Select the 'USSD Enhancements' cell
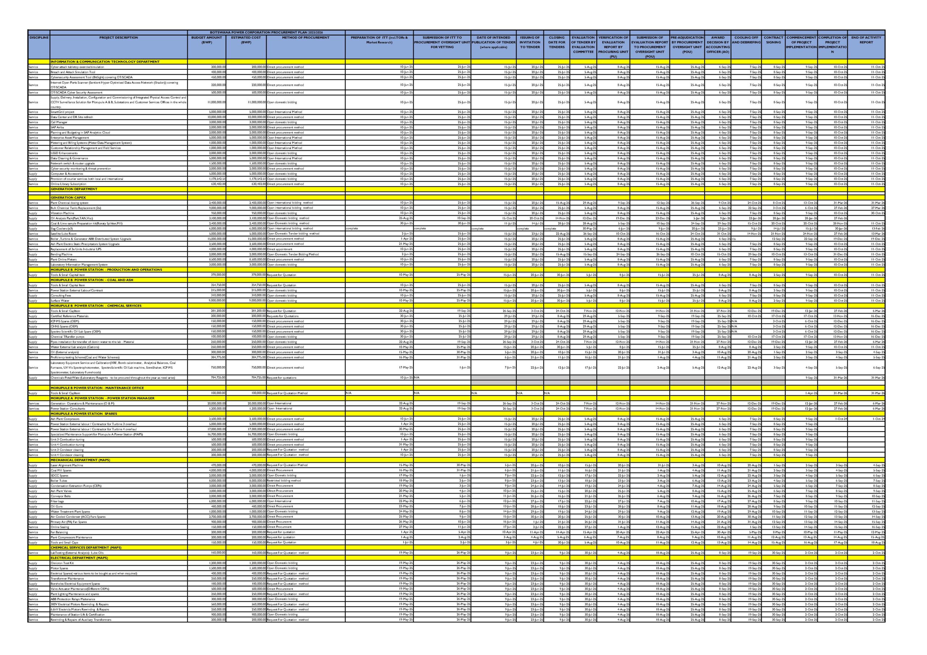This screenshot has height=655, width=927. coord(118,153)
